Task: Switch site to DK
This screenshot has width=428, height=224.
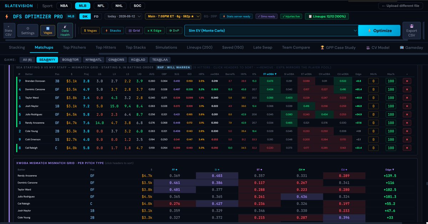Action: click(85, 16)
